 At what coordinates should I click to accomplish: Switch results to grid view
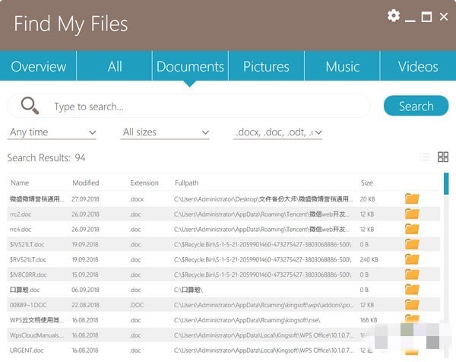tap(443, 157)
